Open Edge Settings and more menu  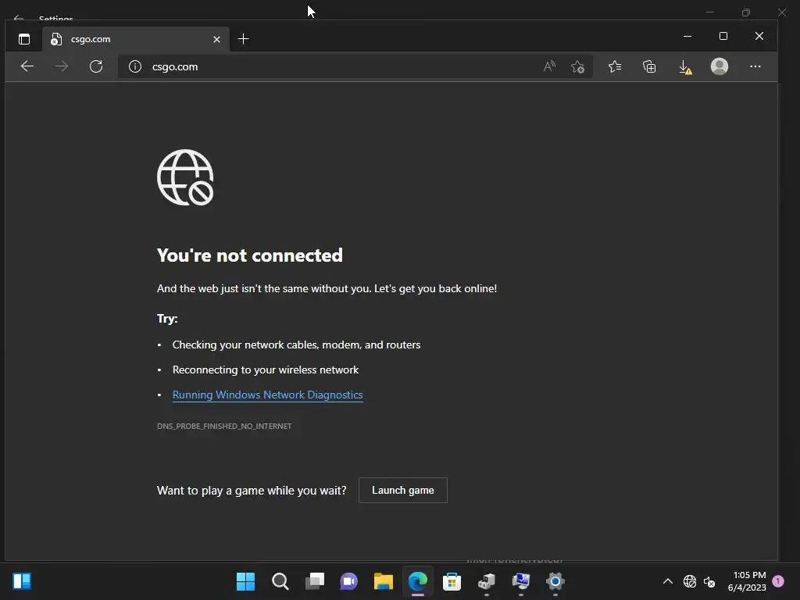755,66
